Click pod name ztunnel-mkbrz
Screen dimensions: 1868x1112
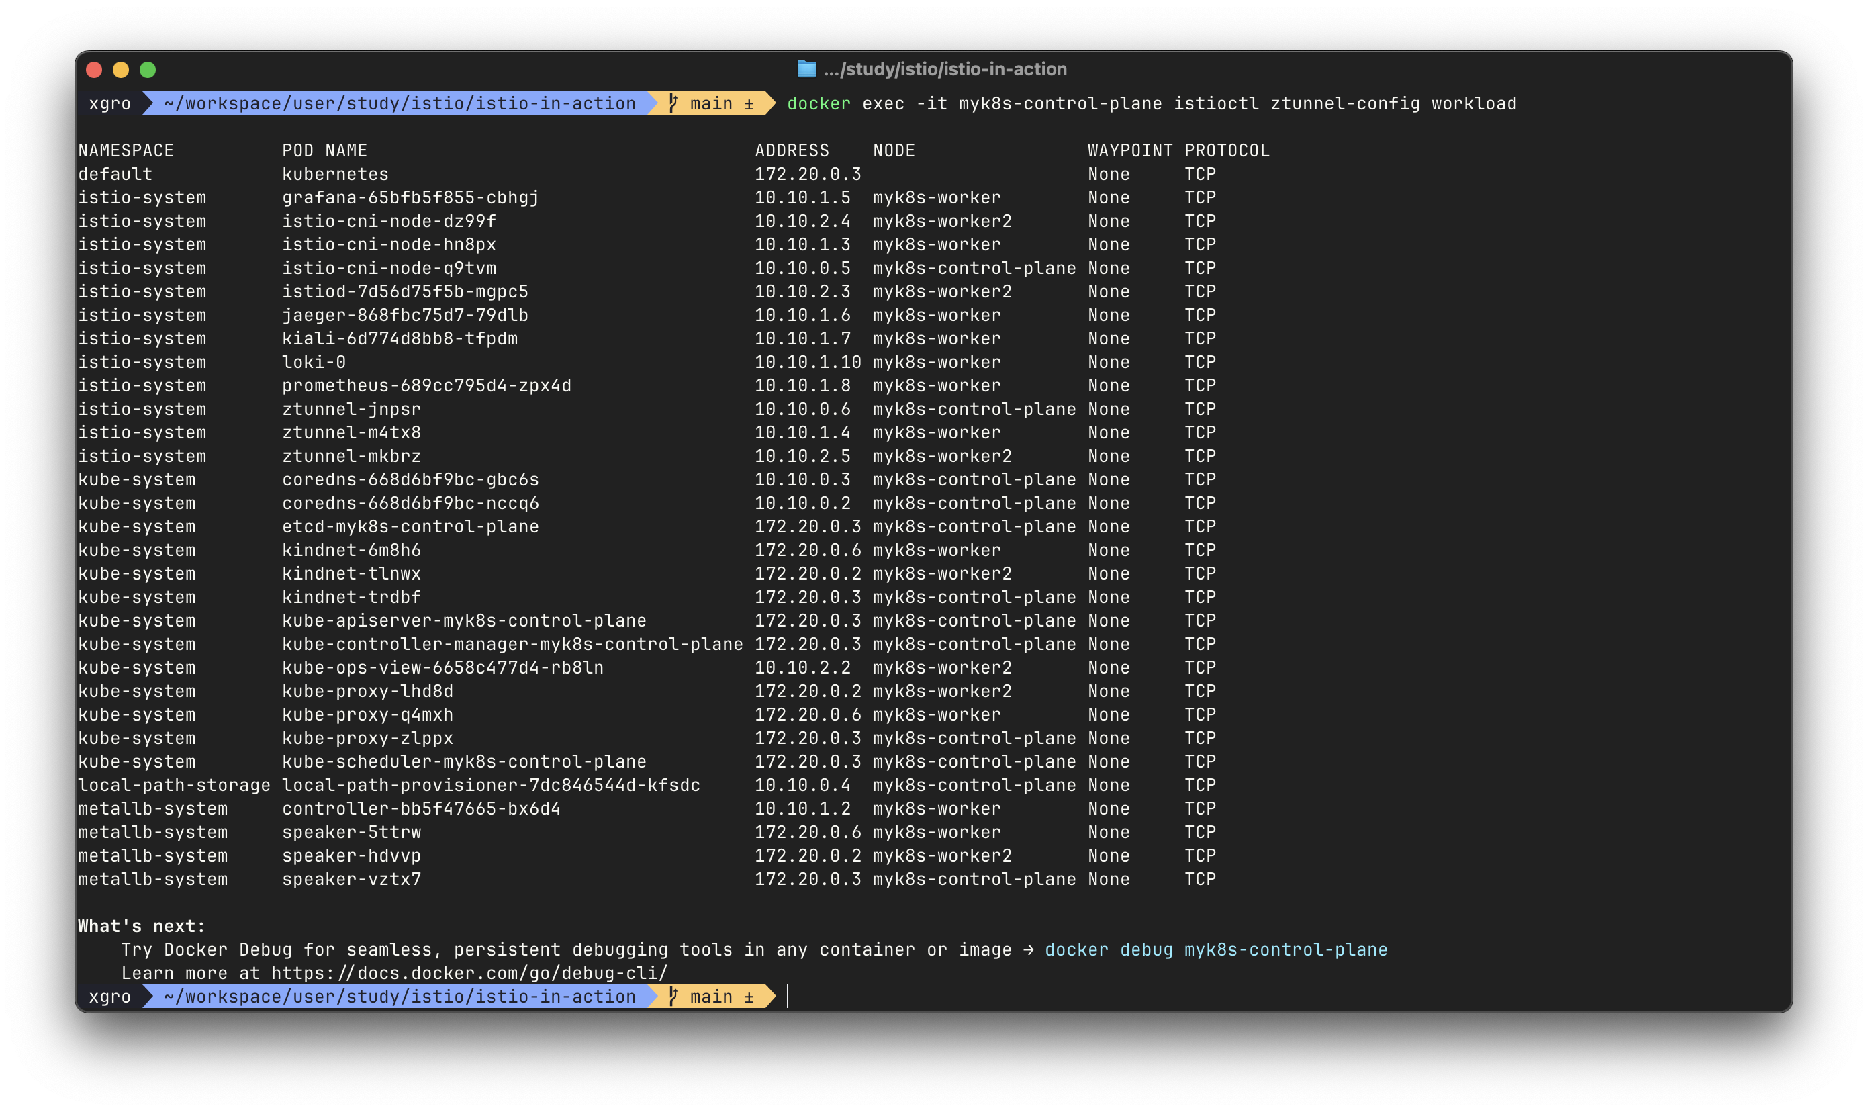(x=351, y=457)
